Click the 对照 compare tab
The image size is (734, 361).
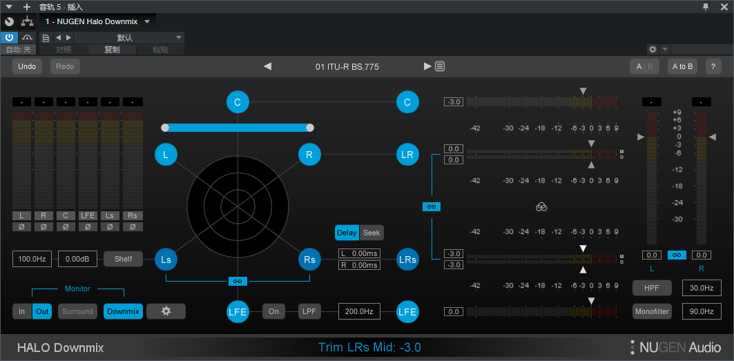[x=64, y=50]
